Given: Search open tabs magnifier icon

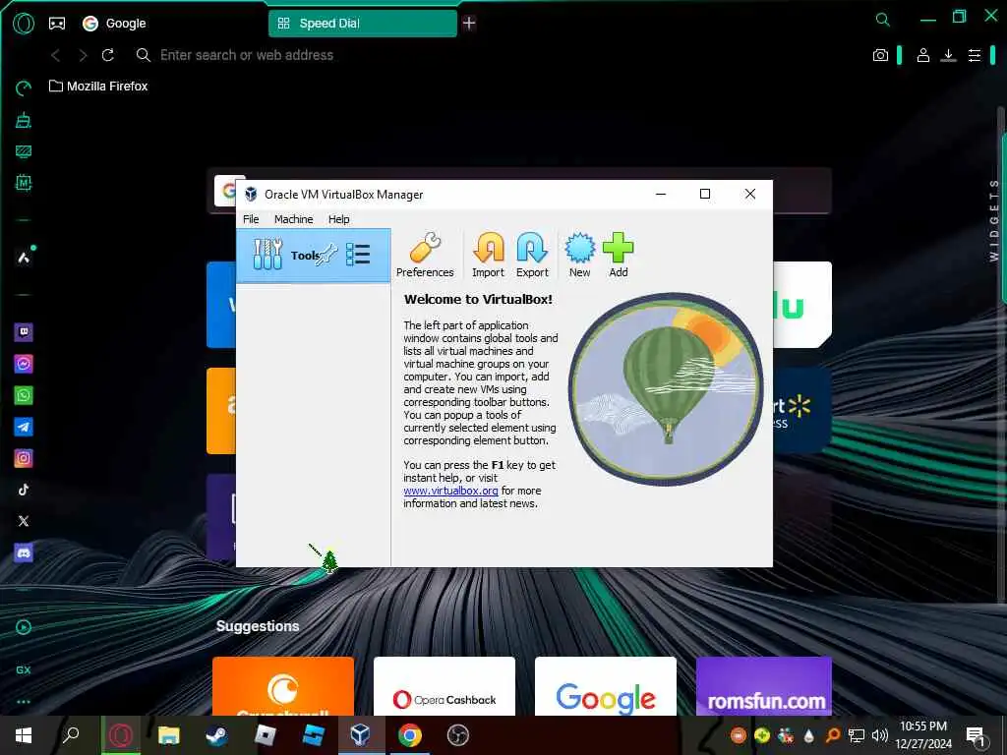Looking at the screenshot, I should coord(883,20).
